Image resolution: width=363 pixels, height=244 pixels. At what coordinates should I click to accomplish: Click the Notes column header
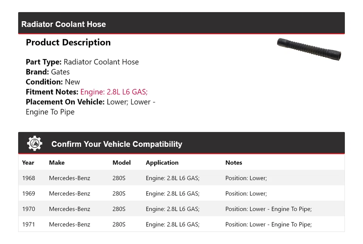(x=234, y=163)
